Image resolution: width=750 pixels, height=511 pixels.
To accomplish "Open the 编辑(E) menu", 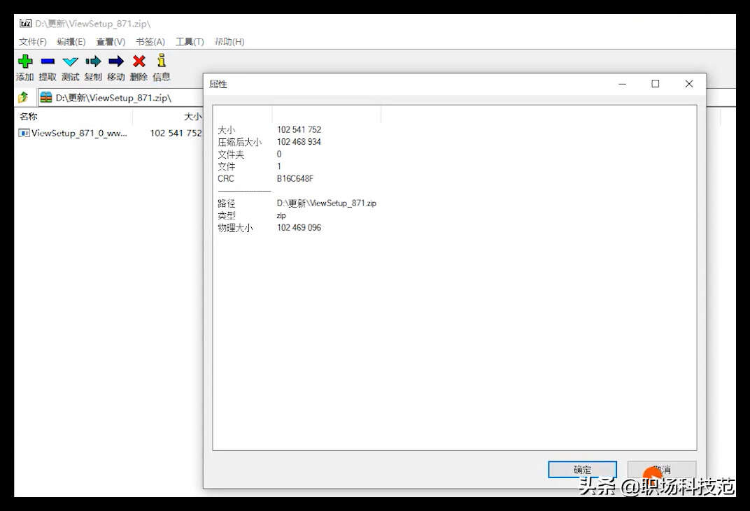I will coord(71,42).
